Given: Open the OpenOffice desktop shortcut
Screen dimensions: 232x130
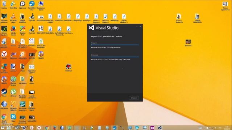Looking at the screenshot, I should point(32,6).
